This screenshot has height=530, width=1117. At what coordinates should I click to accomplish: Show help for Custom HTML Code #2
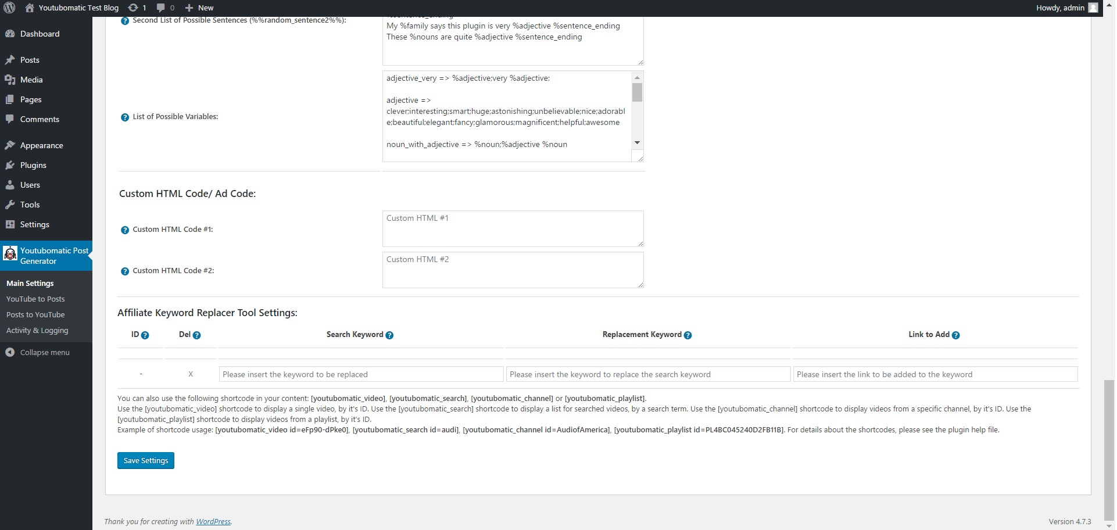pos(125,271)
